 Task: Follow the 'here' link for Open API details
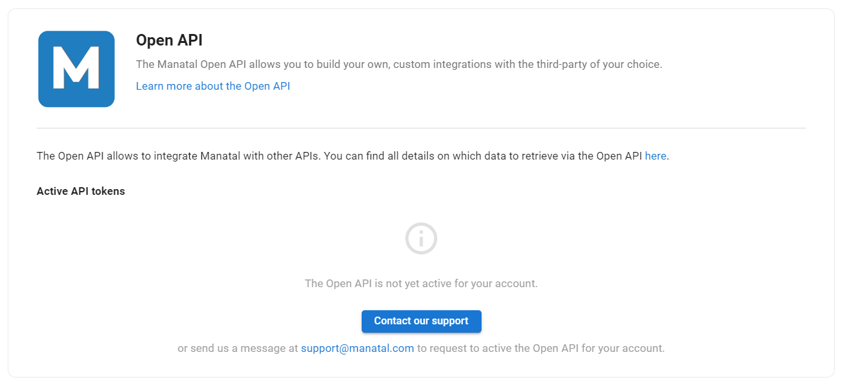point(655,156)
